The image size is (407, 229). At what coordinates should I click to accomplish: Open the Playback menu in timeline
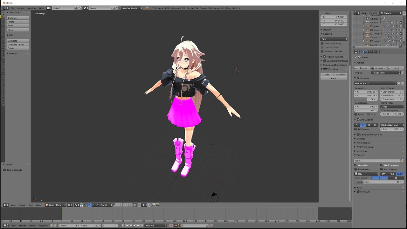tap(43, 226)
